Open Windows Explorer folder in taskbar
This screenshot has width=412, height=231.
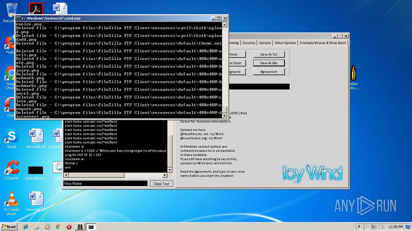36,227
